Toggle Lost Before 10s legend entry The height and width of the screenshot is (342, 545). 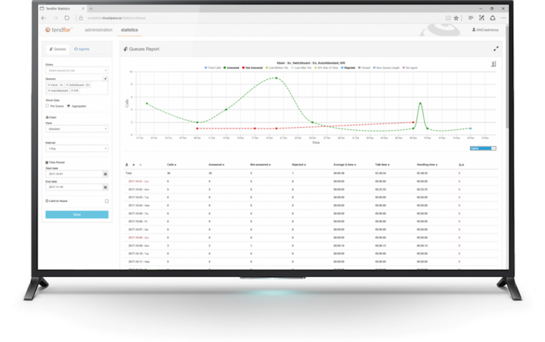coord(277,68)
